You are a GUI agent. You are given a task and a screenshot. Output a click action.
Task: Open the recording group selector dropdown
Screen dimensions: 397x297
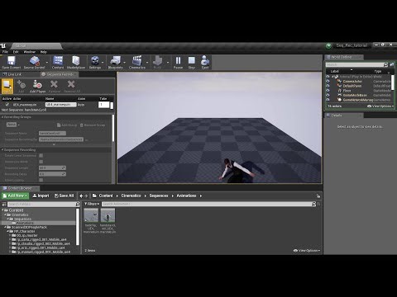coord(13,125)
